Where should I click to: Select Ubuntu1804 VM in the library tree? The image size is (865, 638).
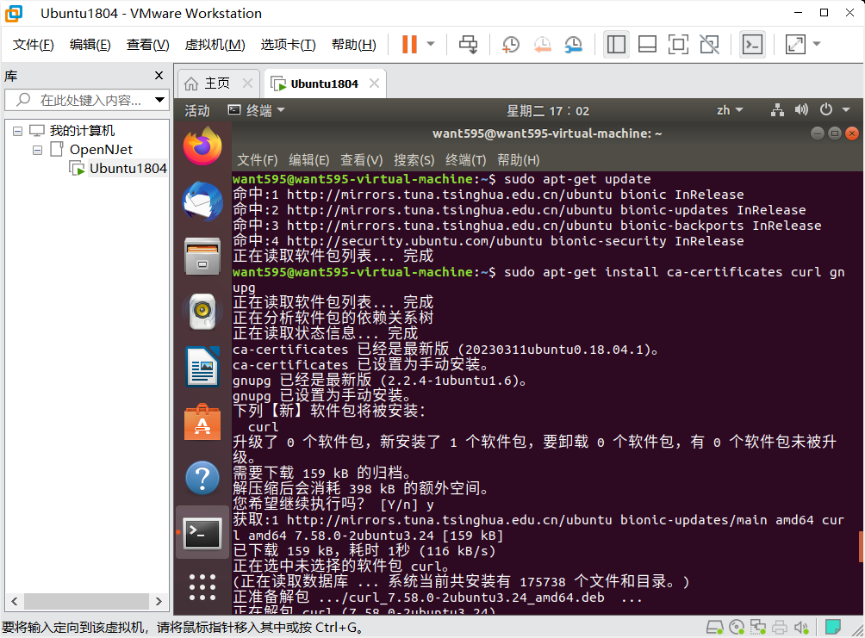[128, 168]
